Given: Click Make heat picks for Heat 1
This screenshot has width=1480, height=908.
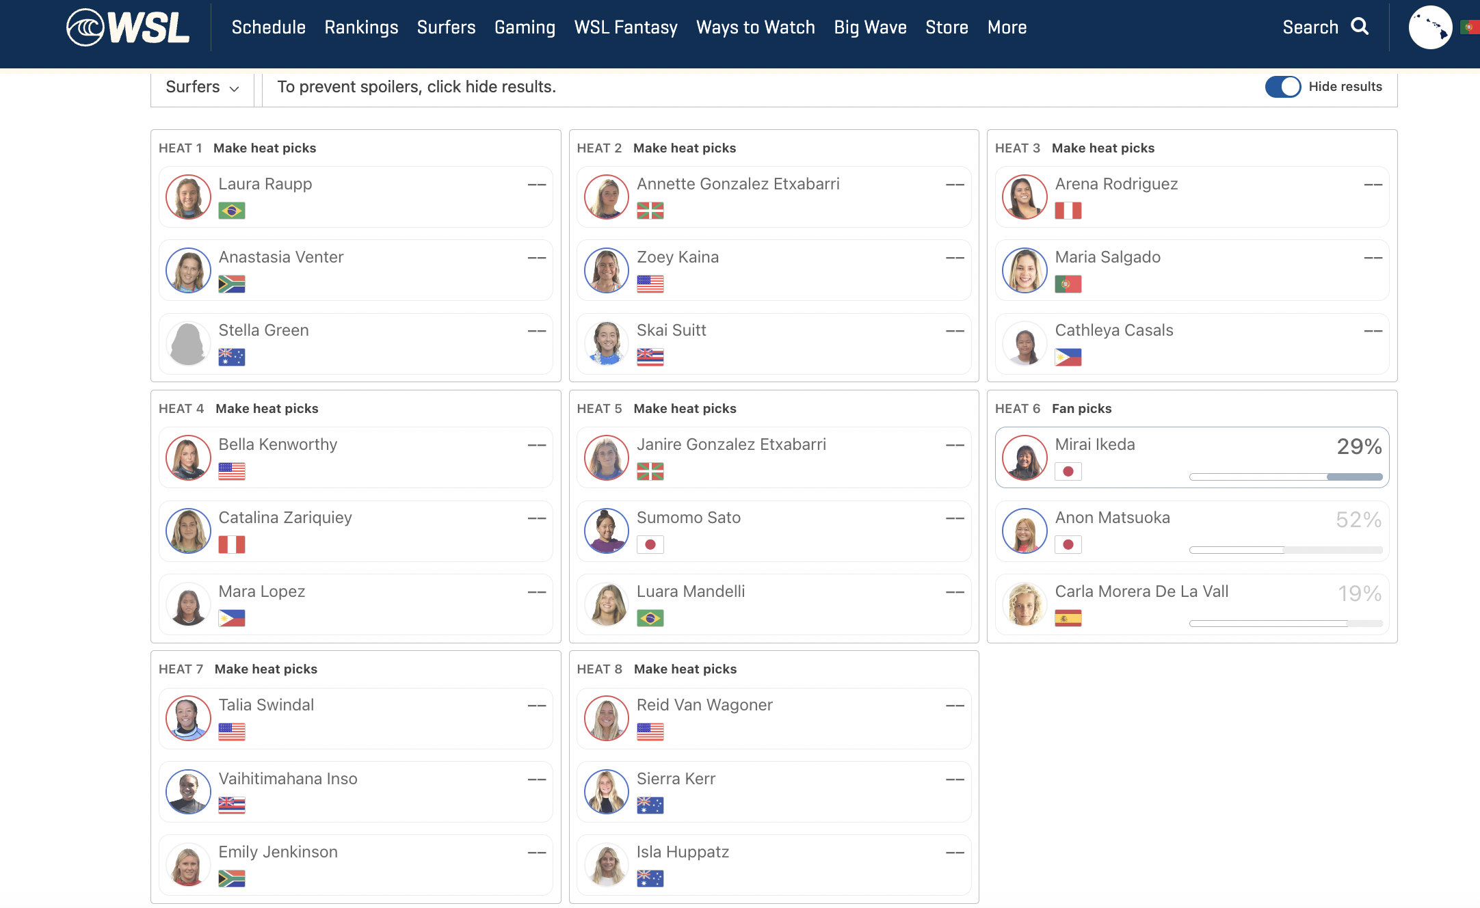Looking at the screenshot, I should click(x=265, y=148).
